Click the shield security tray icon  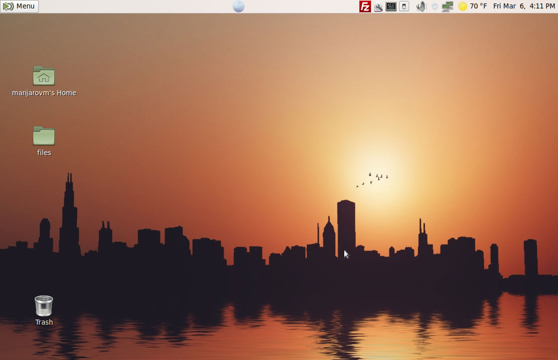click(x=434, y=6)
